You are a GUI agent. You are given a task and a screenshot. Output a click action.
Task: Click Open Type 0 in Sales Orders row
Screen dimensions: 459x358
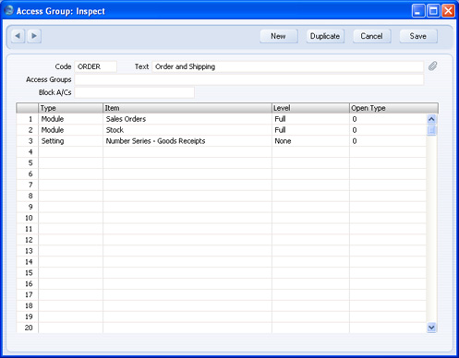click(x=388, y=119)
